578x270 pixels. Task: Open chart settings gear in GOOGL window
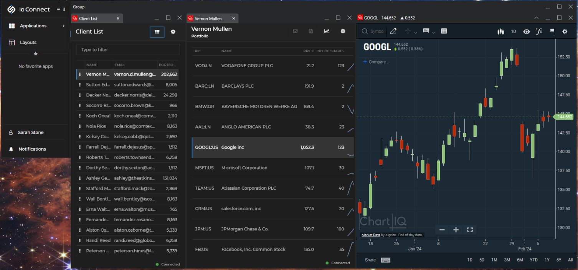click(x=565, y=31)
